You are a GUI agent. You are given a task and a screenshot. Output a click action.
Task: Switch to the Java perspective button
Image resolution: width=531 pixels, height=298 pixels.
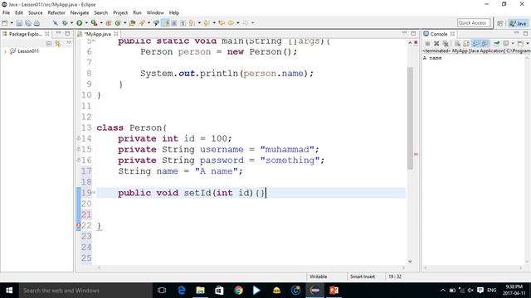518,23
